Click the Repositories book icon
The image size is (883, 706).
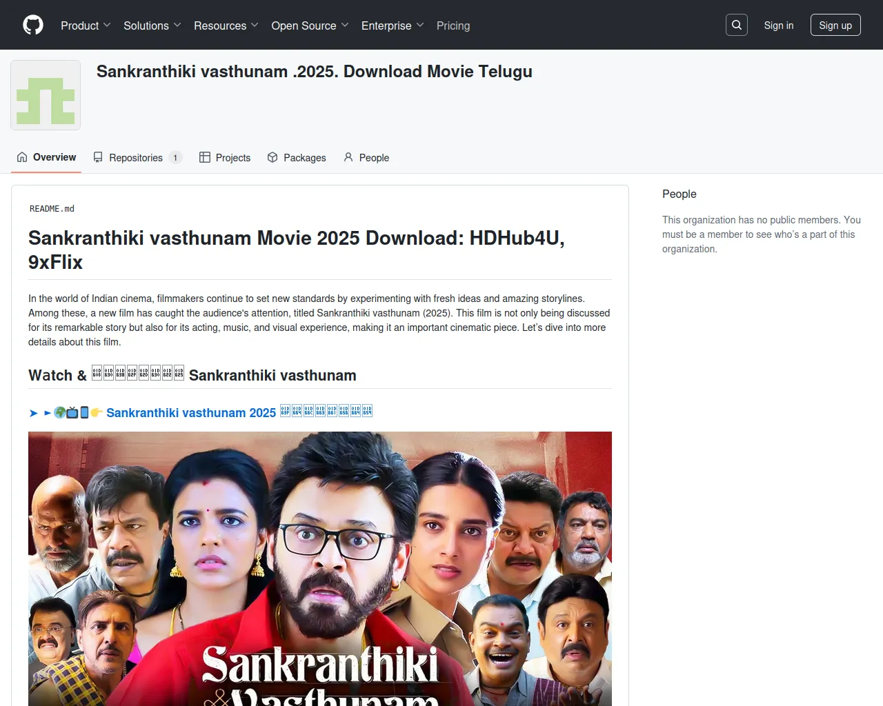(98, 157)
